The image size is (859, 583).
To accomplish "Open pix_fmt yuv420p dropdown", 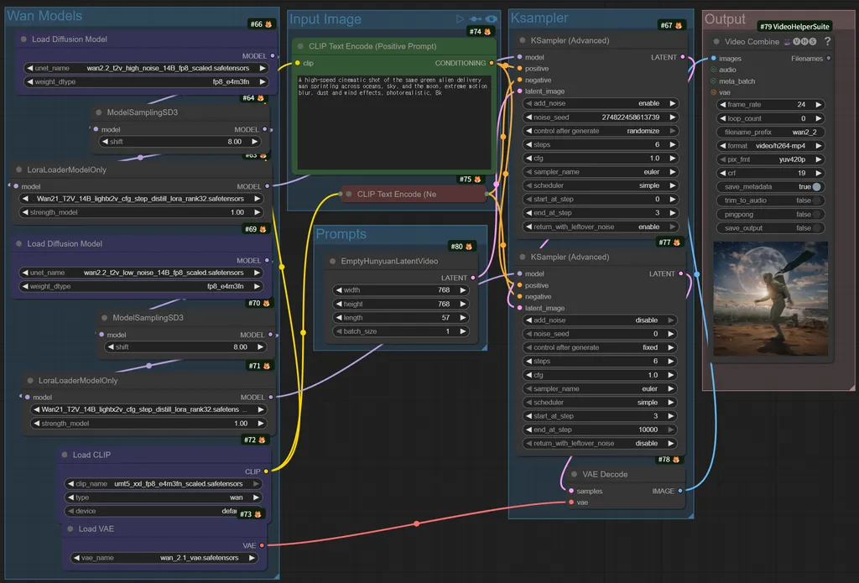I will pos(771,159).
